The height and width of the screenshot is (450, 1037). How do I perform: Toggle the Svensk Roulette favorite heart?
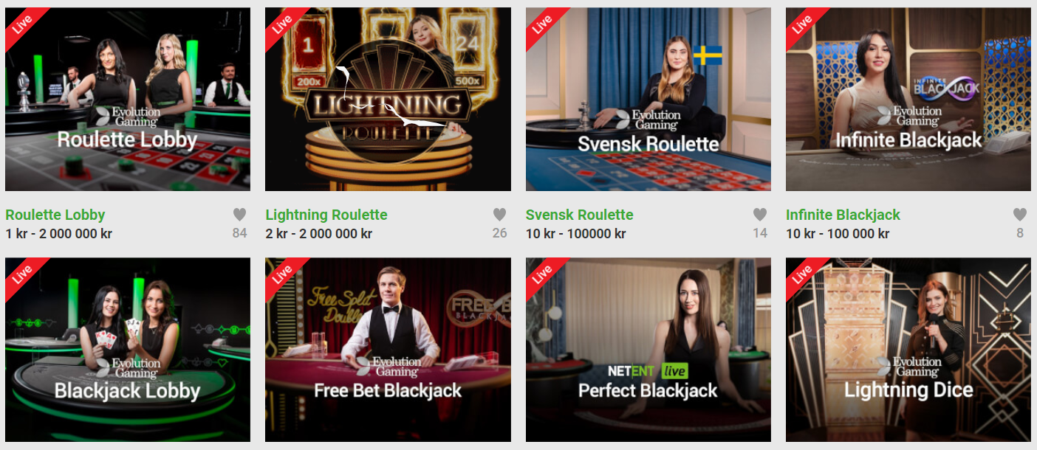(x=760, y=215)
